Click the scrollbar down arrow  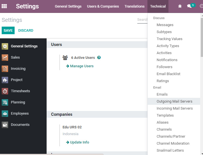point(202,154)
